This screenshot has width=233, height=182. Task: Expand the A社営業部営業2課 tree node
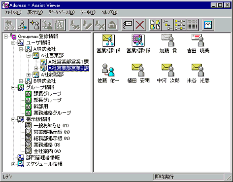point(36,68)
